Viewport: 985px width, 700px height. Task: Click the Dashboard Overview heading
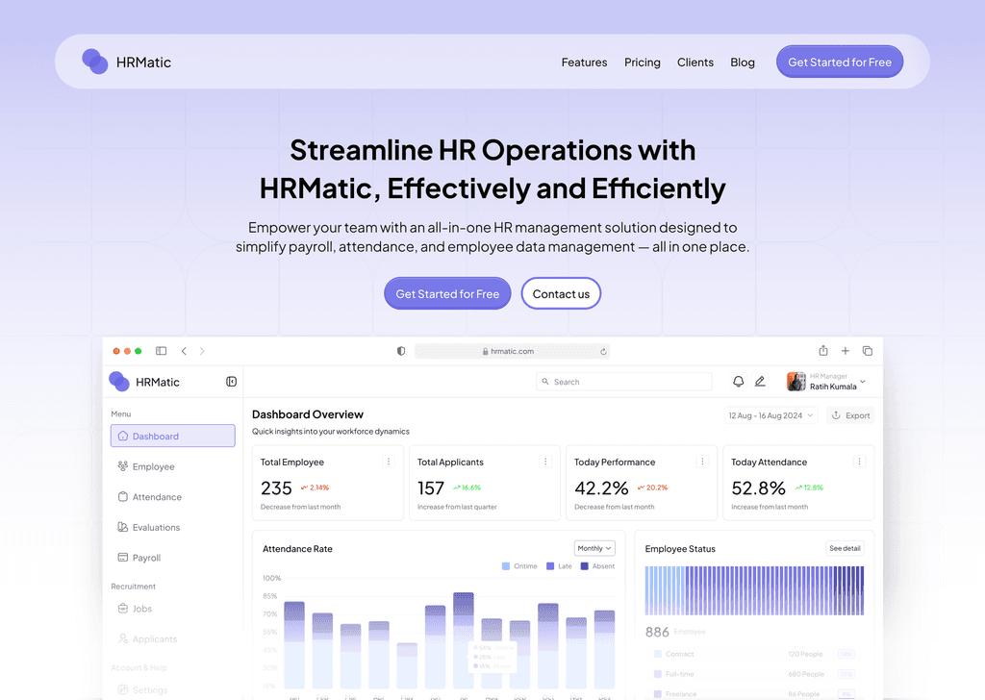[308, 414]
